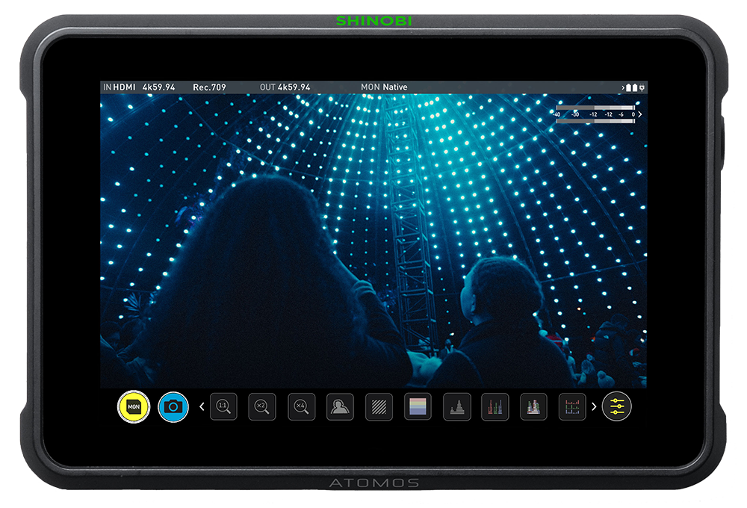Open the vectorscope grid tool
The width and height of the screenshot is (747, 508).
572,406
